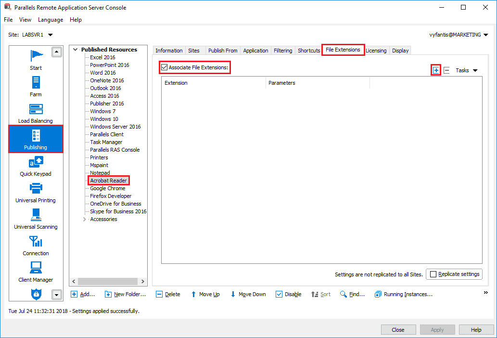Open the Farm category
Viewport: 497px width, 338px height.
click(36, 87)
